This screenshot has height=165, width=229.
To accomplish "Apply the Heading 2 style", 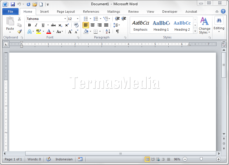I will (182, 25).
